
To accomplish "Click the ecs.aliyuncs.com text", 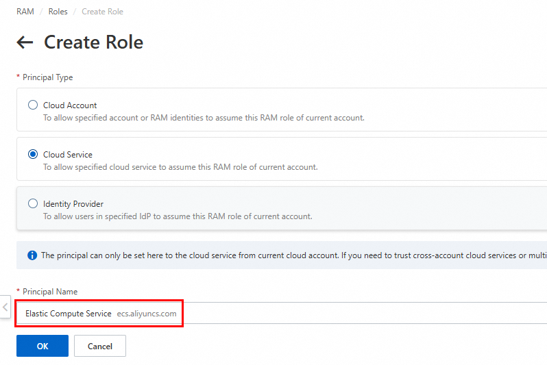I will (147, 314).
